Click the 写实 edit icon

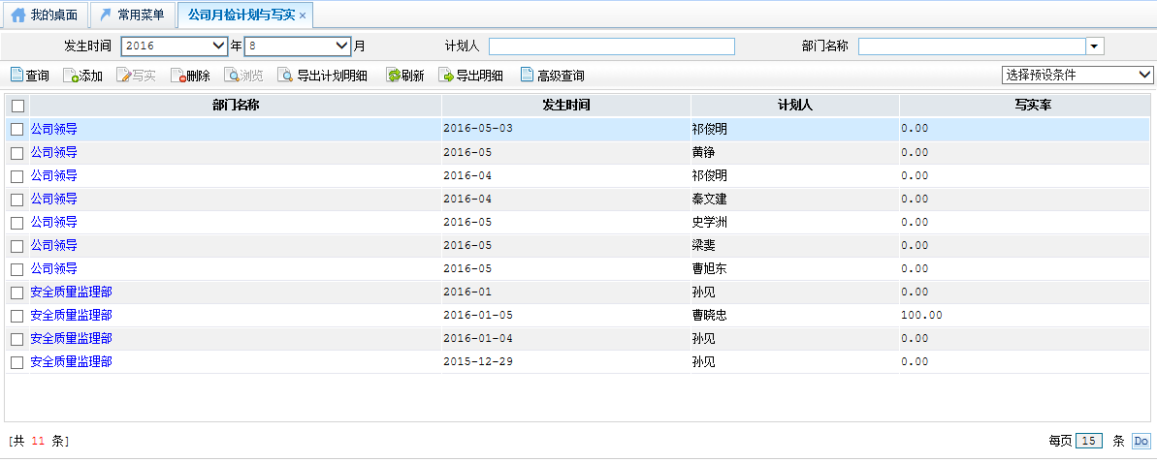pyautogui.click(x=124, y=76)
